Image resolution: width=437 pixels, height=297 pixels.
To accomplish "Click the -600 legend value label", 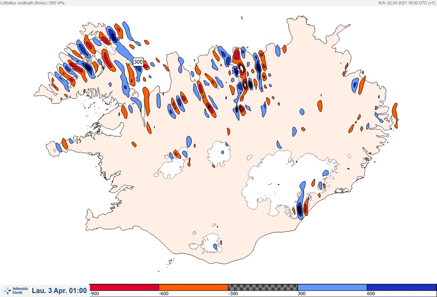I will [x=163, y=294].
